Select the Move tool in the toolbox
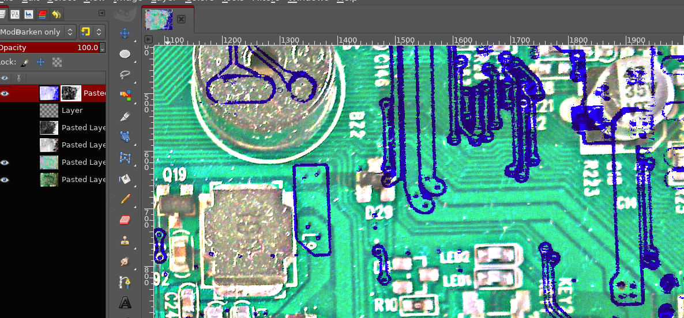 125,33
